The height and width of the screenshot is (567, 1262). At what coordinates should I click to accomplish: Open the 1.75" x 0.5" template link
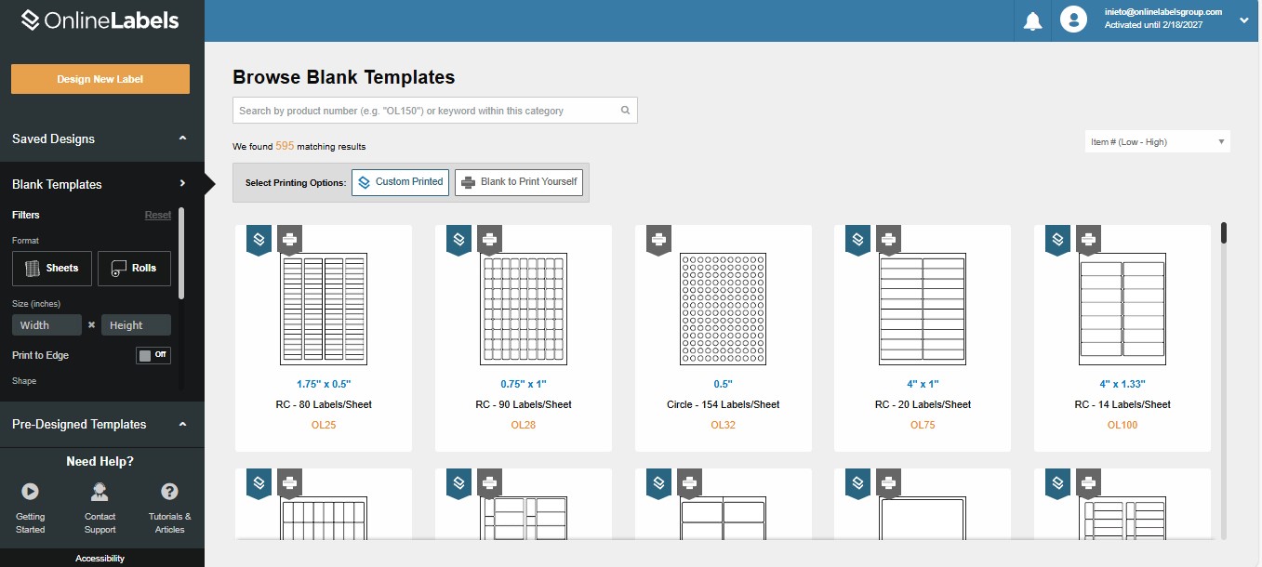(324, 384)
